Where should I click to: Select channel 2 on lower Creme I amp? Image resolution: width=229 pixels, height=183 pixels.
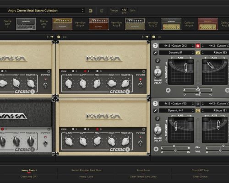tap(85, 129)
